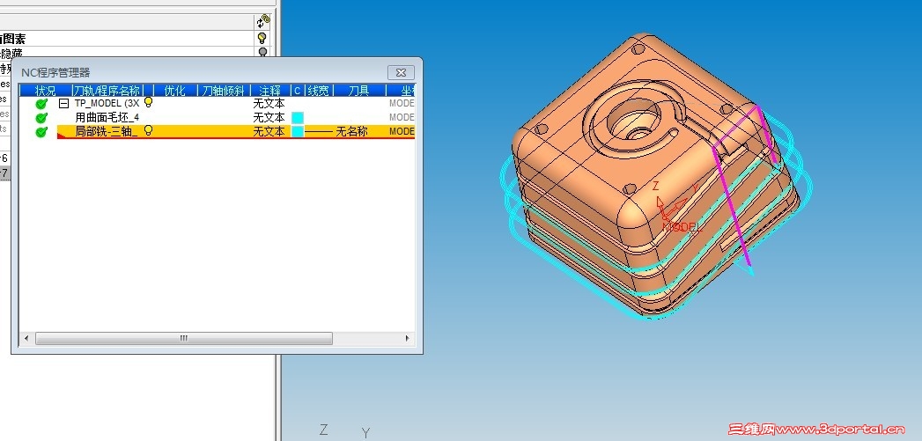Close the NC程序管理器 dialog
Screen dimensions: 922x441
tap(401, 72)
